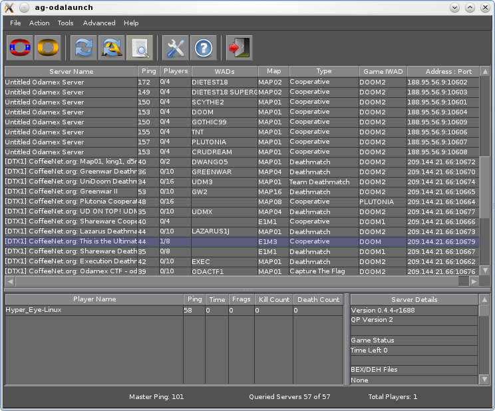Click the refresh all servers icon
Screen dimensions: 495x411
pos(112,48)
